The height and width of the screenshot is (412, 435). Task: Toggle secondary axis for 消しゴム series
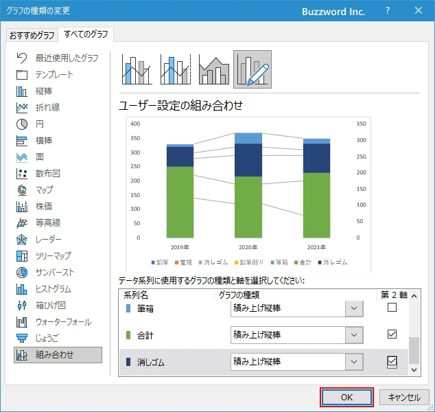coord(392,361)
